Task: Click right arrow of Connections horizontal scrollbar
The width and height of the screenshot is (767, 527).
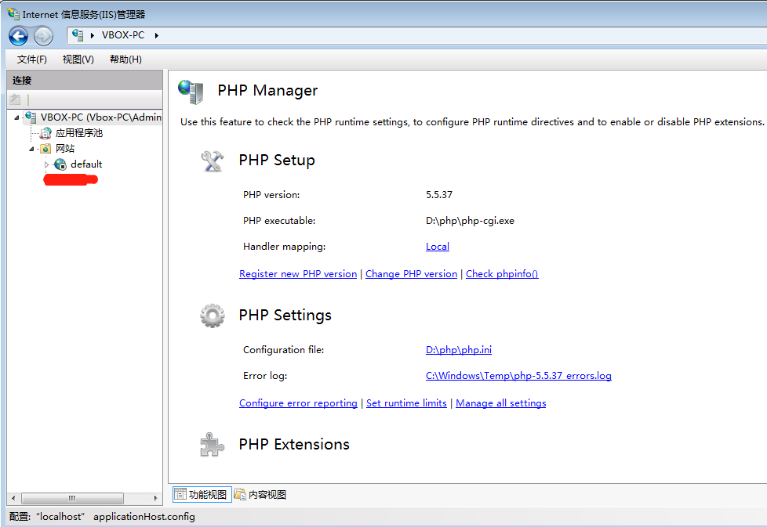Action: pyautogui.click(x=155, y=498)
